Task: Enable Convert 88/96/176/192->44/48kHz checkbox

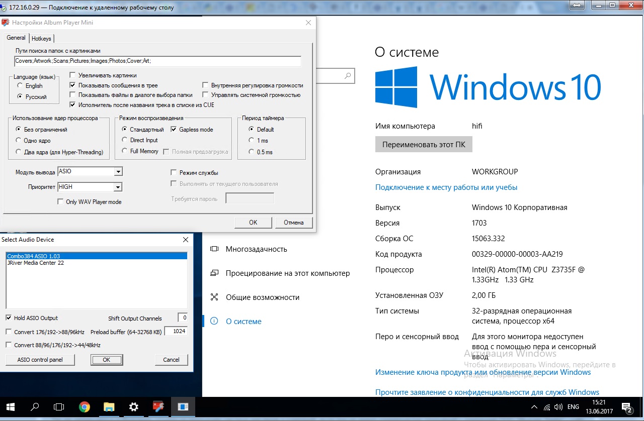Action: point(9,345)
